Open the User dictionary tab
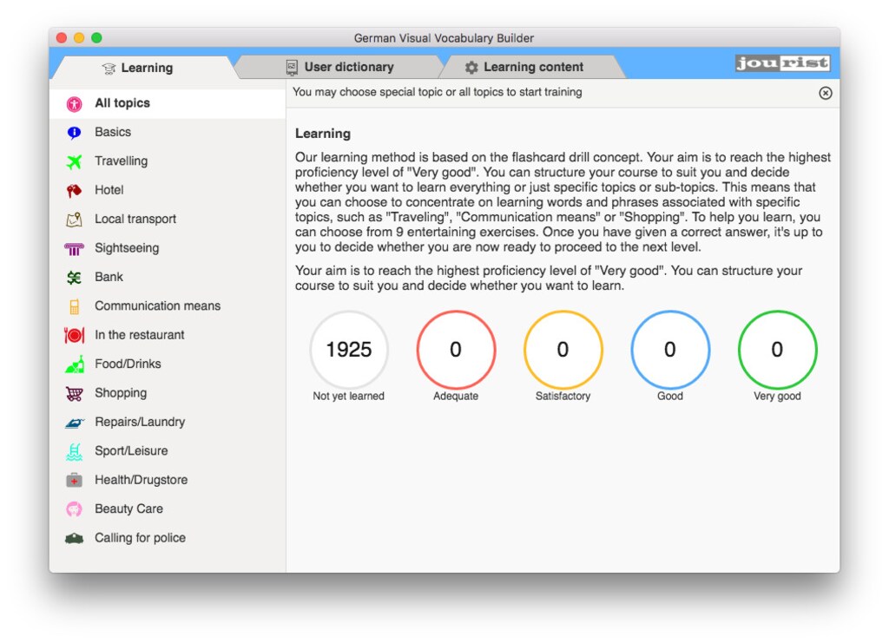The image size is (889, 643). click(339, 68)
